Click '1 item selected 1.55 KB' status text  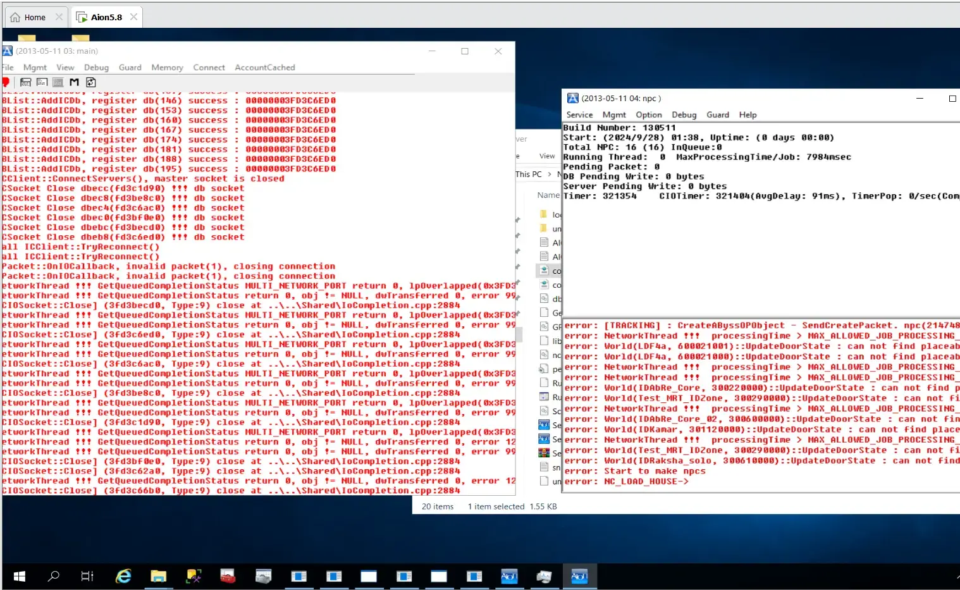[x=512, y=507]
